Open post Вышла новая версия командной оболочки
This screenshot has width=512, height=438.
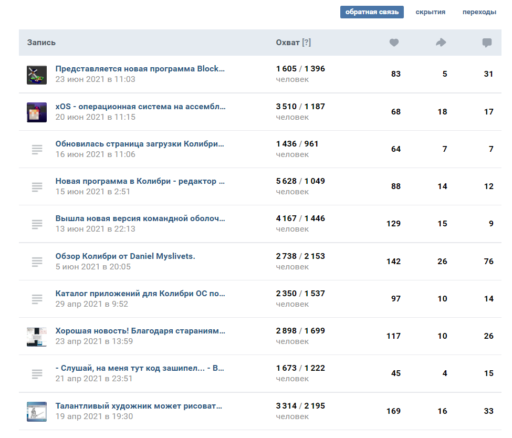click(x=140, y=218)
